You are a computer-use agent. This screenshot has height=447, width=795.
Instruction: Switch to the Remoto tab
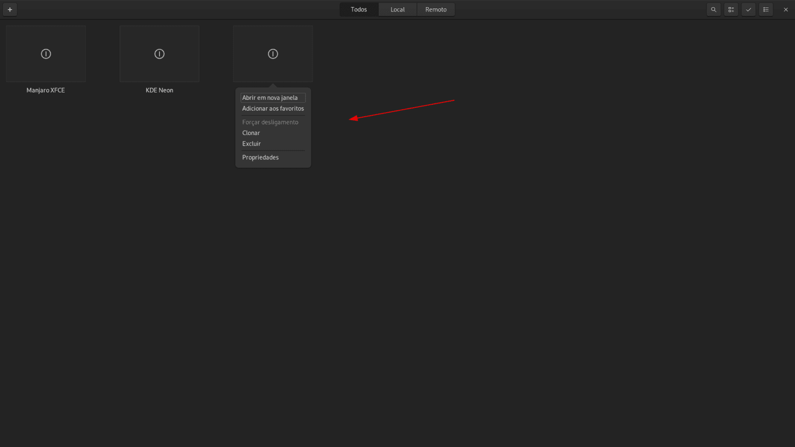[x=436, y=9]
